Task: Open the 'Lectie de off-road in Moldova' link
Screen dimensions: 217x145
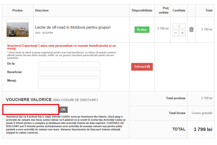Action: pos(72,27)
